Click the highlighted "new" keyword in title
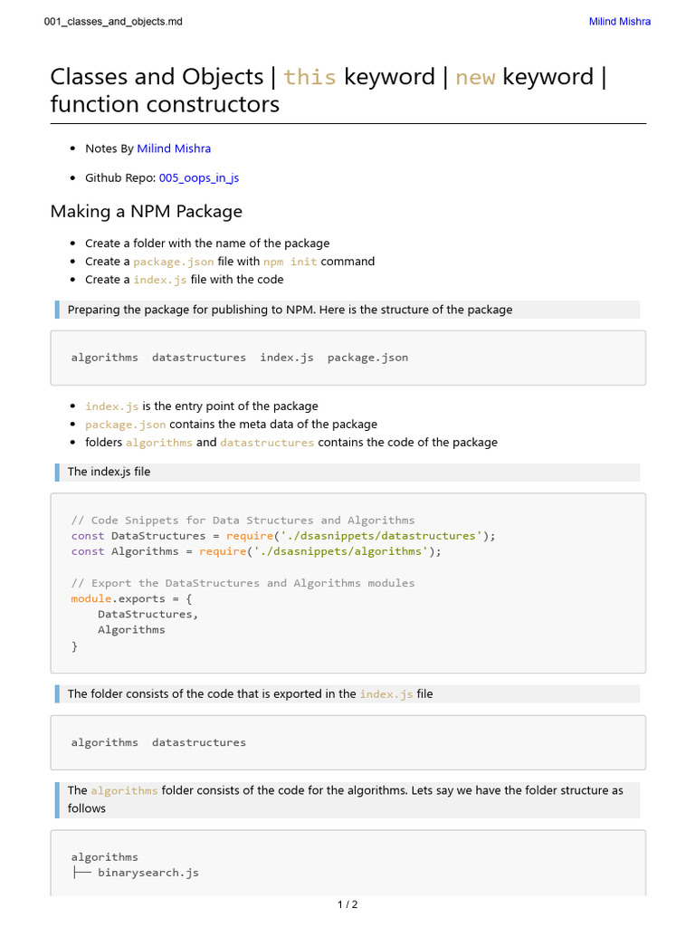 [x=475, y=77]
